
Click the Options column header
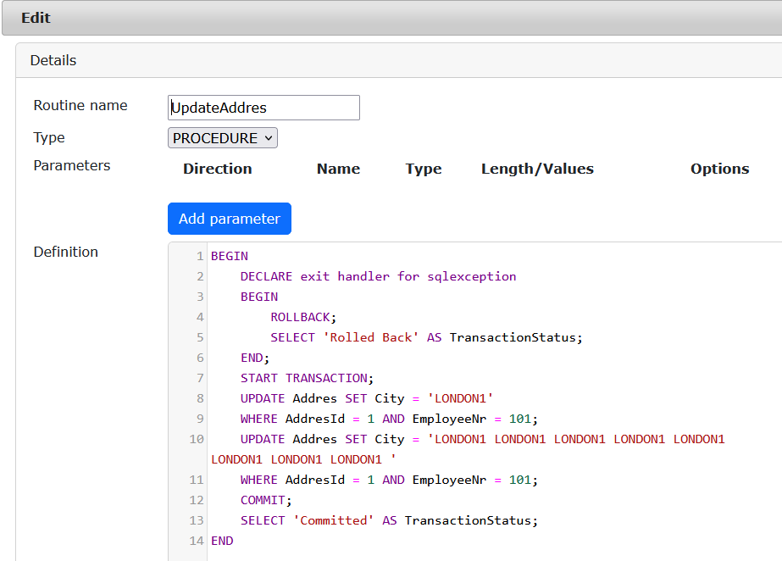[x=719, y=169]
